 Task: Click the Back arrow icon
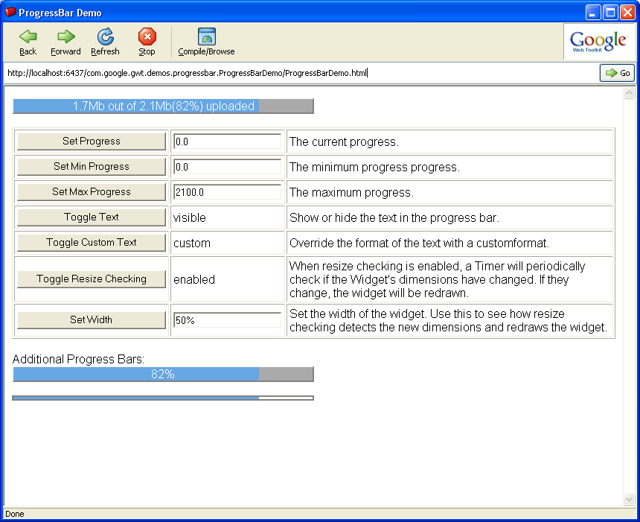point(28,37)
